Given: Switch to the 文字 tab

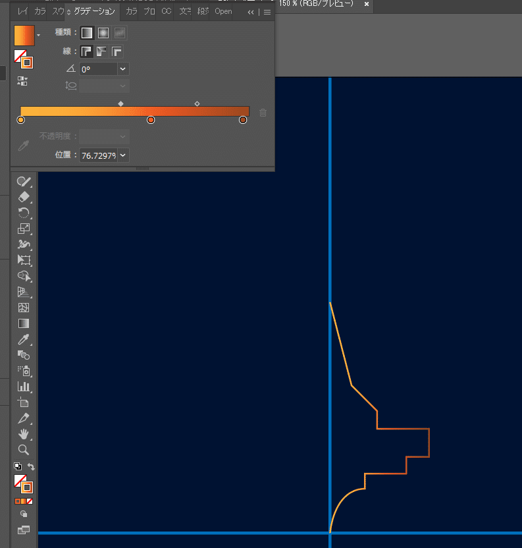Looking at the screenshot, I should coord(185,12).
